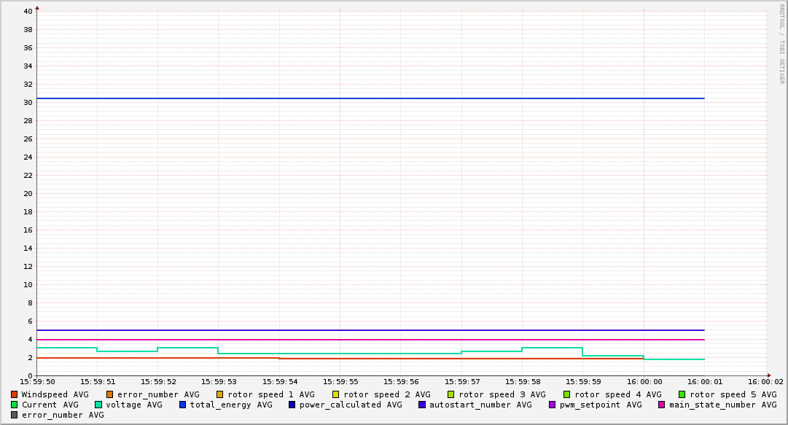Click the orange error_number AVG legend swatch

[x=110, y=394]
